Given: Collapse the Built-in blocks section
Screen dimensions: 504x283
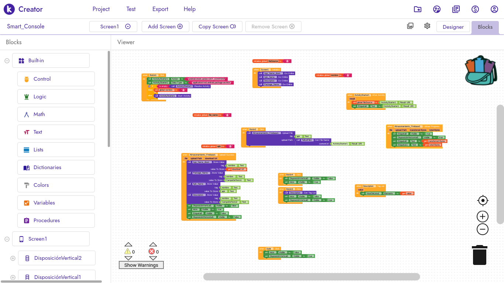Looking at the screenshot, I should (x=7, y=61).
